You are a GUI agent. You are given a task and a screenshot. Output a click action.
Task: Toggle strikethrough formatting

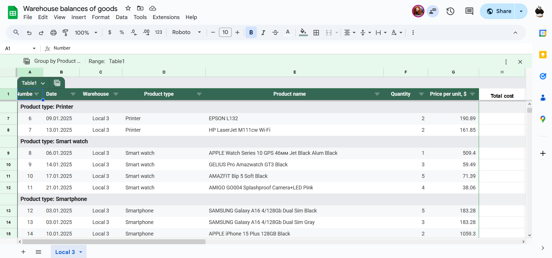tap(275, 33)
